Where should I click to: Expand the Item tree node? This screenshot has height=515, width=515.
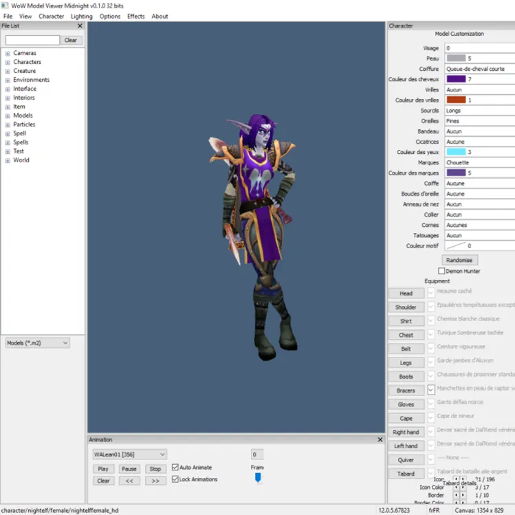pyautogui.click(x=8, y=107)
